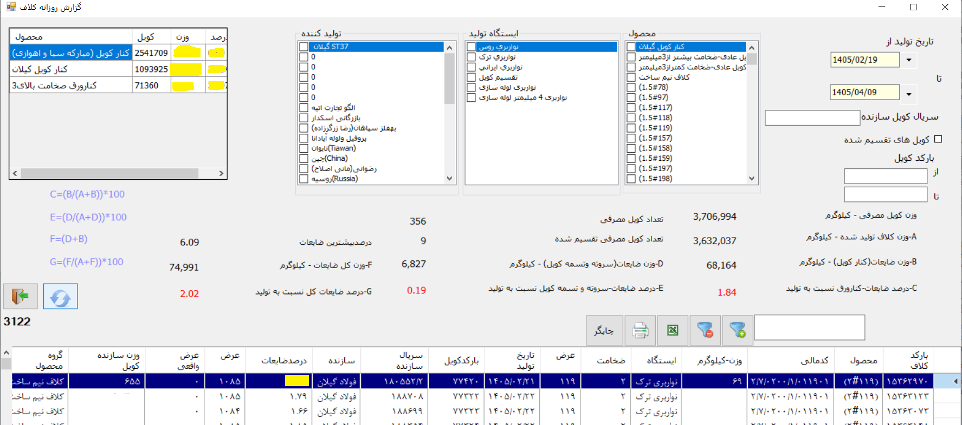962x425 pixels.
Task: Click summary table scroll left arrow
Action: click(x=15, y=173)
